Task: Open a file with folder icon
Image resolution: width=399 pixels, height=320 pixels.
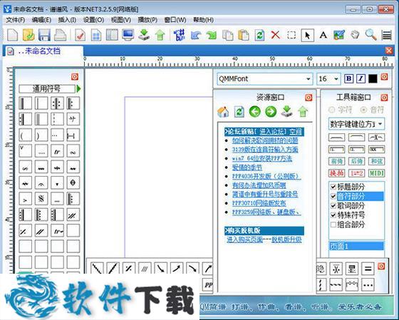Action: pos(28,35)
